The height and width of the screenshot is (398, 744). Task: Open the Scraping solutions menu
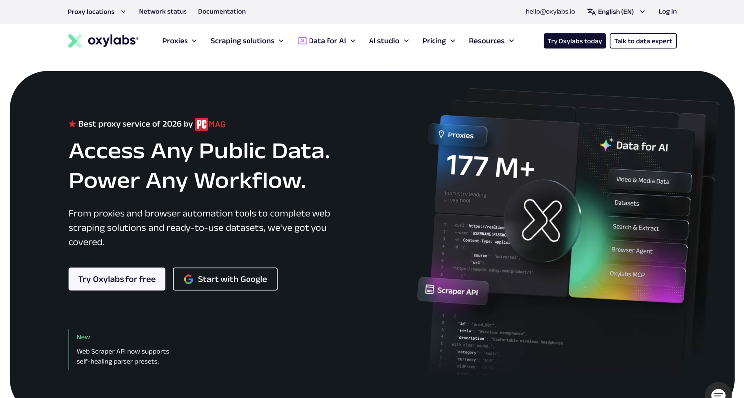(x=247, y=41)
